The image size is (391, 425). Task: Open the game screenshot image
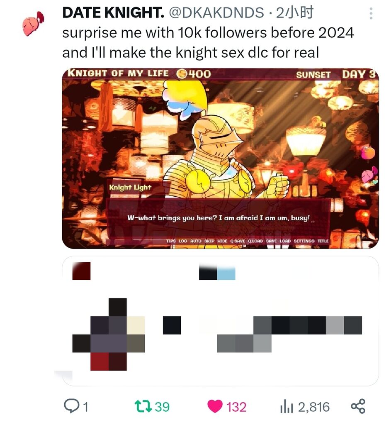click(220, 158)
